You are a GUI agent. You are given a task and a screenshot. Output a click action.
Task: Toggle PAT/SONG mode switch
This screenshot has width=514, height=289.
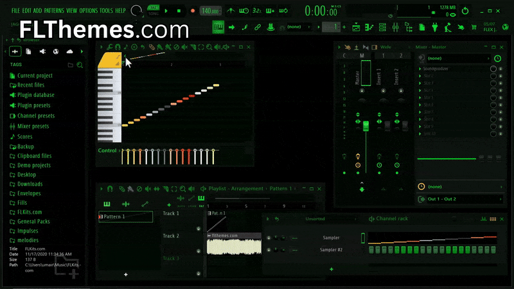tap(153, 10)
